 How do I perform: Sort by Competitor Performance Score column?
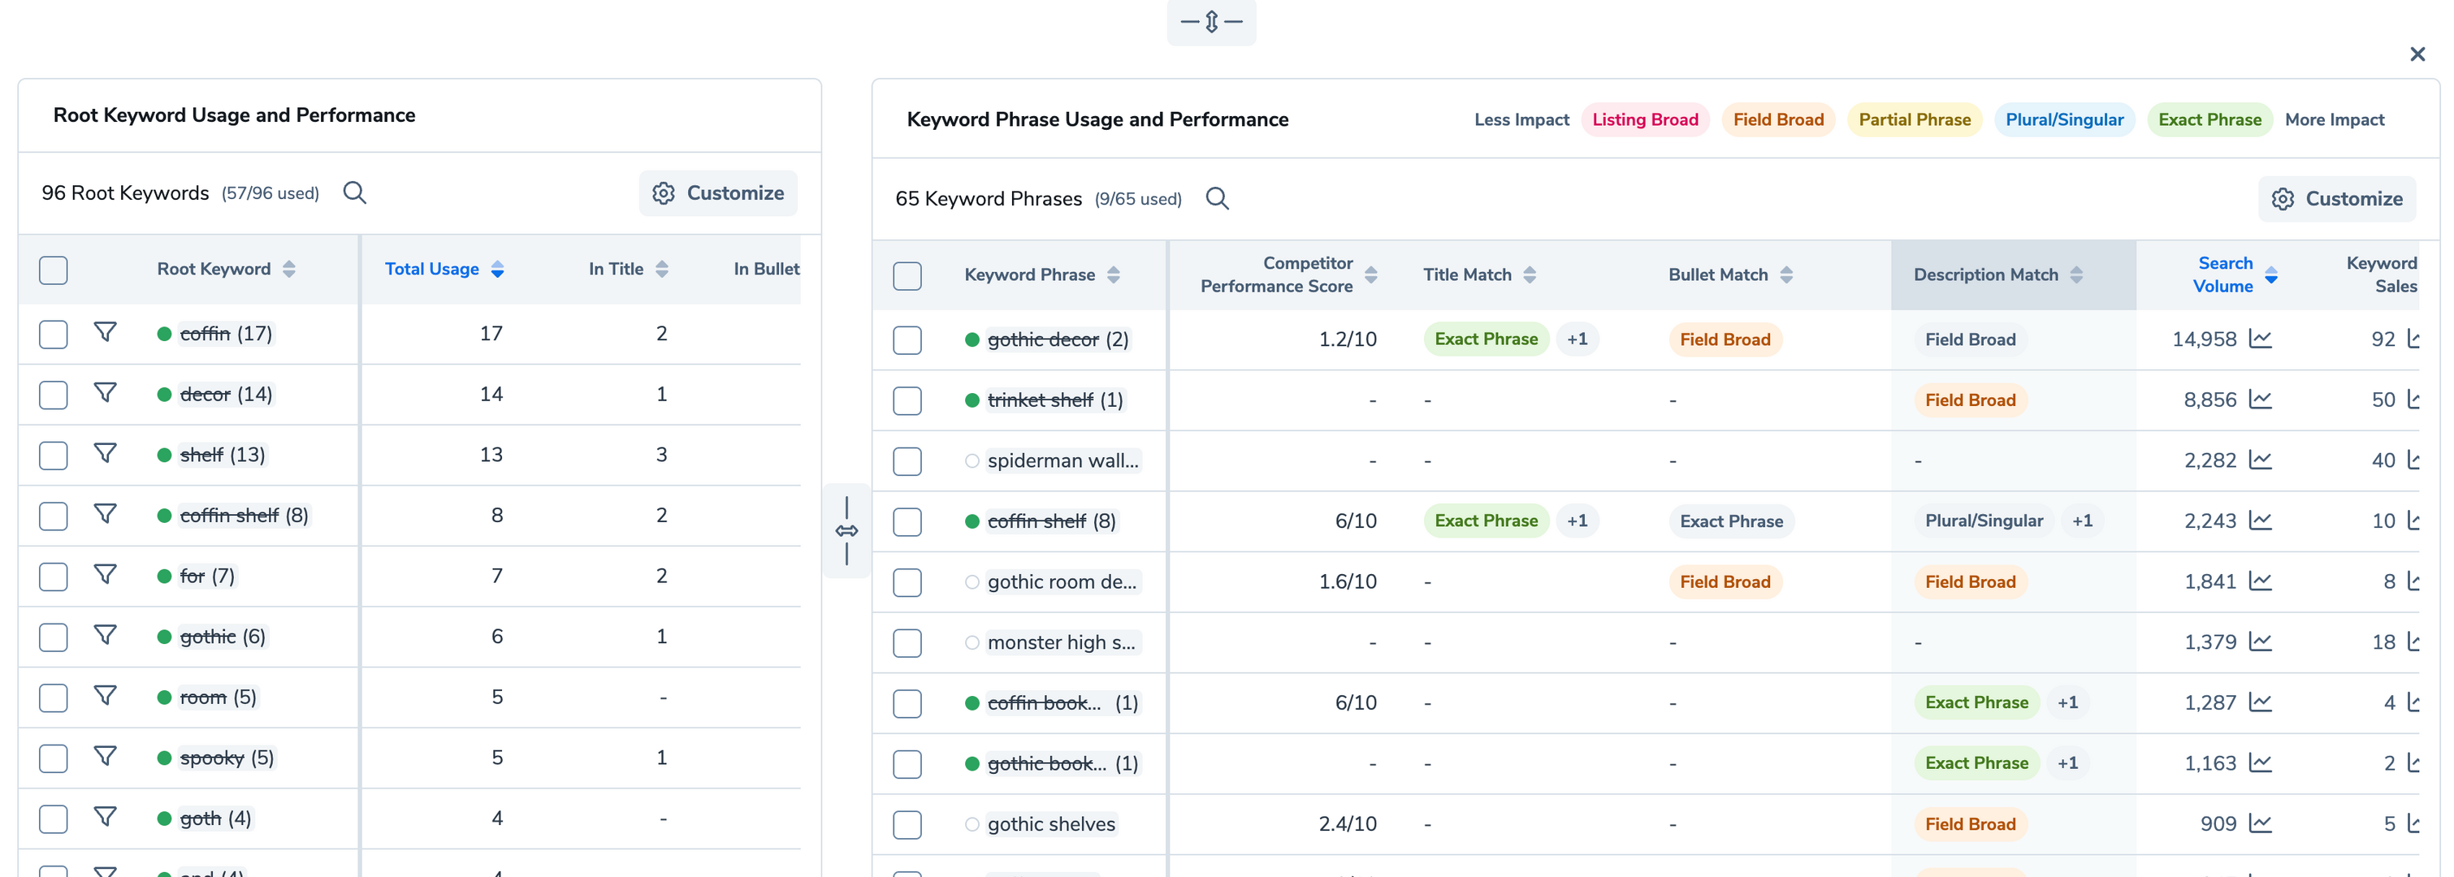tap(1371, 274)
